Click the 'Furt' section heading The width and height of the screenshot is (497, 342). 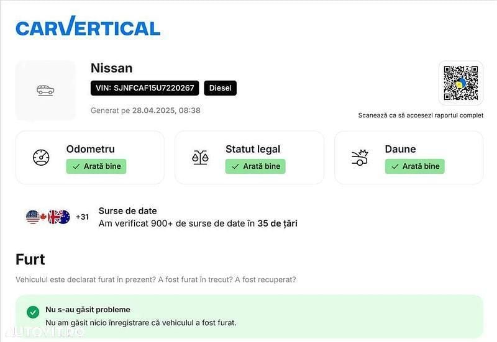click(x=30, y=259)
